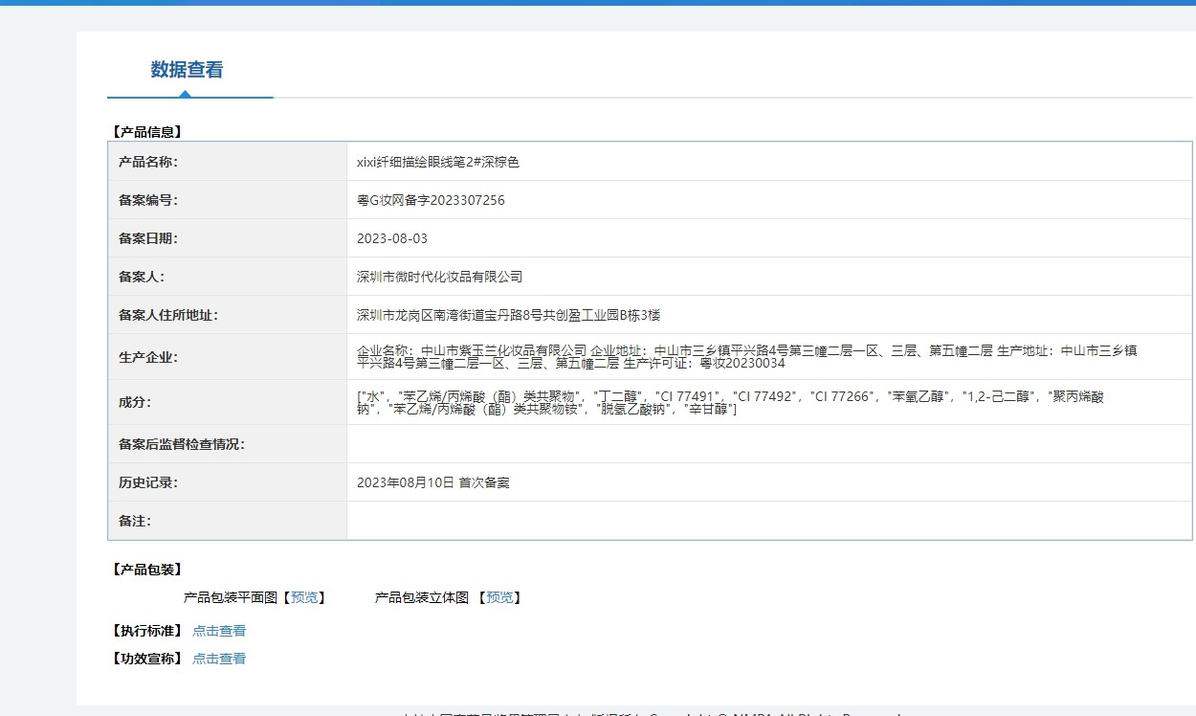The width and height of the screenshot is (1196, 716).
Task: Select filing number 粤G妆网备字2023307256
Action: 431,200
